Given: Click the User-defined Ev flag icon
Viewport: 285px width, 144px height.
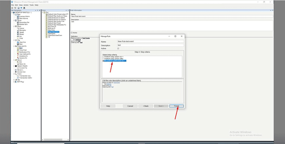Looking at the screenshot, I should click(18, 54).
